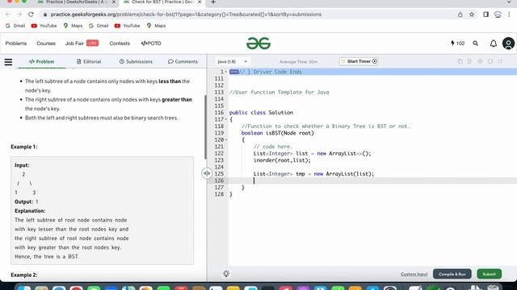Switch to the Comments tab
Screen dimensions: 517x290
(183, 62)
